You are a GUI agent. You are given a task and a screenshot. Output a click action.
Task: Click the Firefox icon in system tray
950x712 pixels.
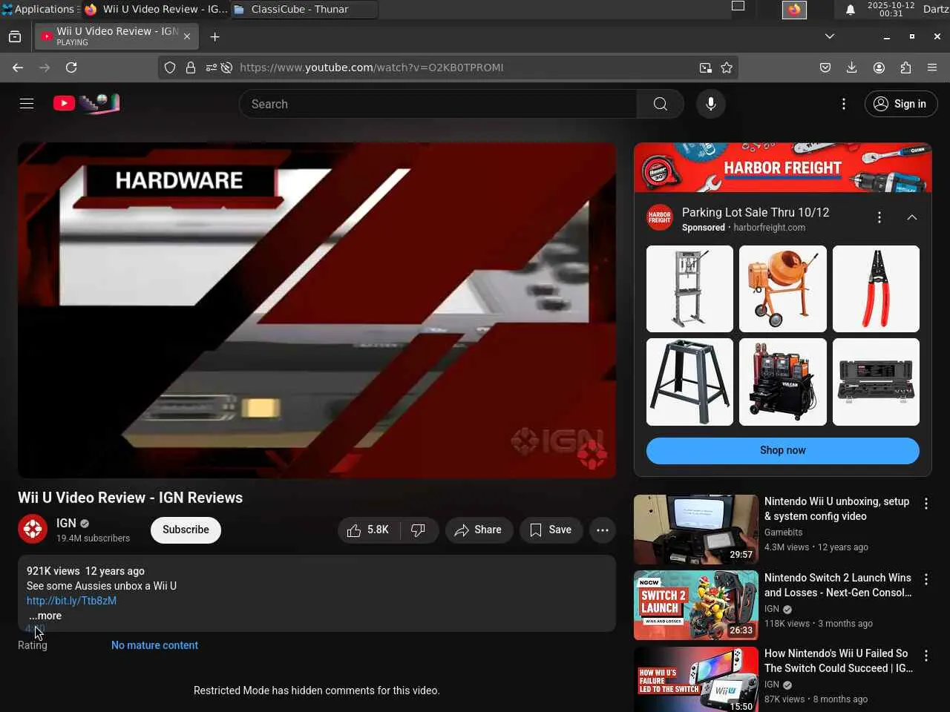(x=794, y=9)
